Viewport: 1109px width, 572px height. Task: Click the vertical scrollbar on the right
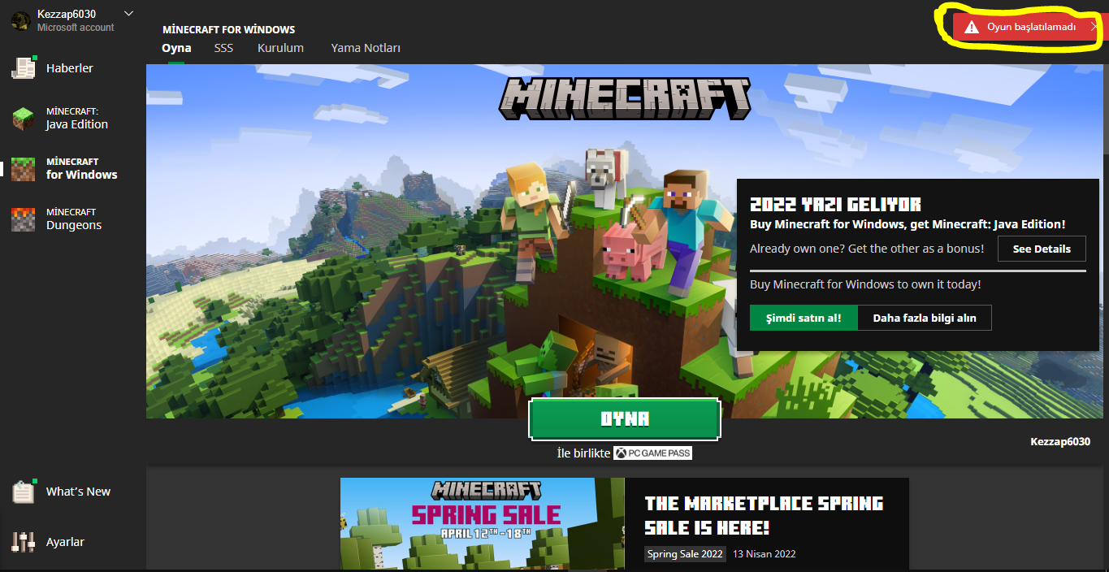click(1105, 107)
